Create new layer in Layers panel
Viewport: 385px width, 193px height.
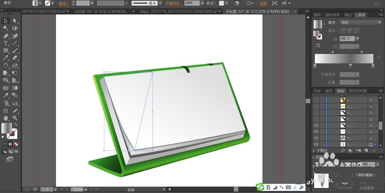pos(366,151)
